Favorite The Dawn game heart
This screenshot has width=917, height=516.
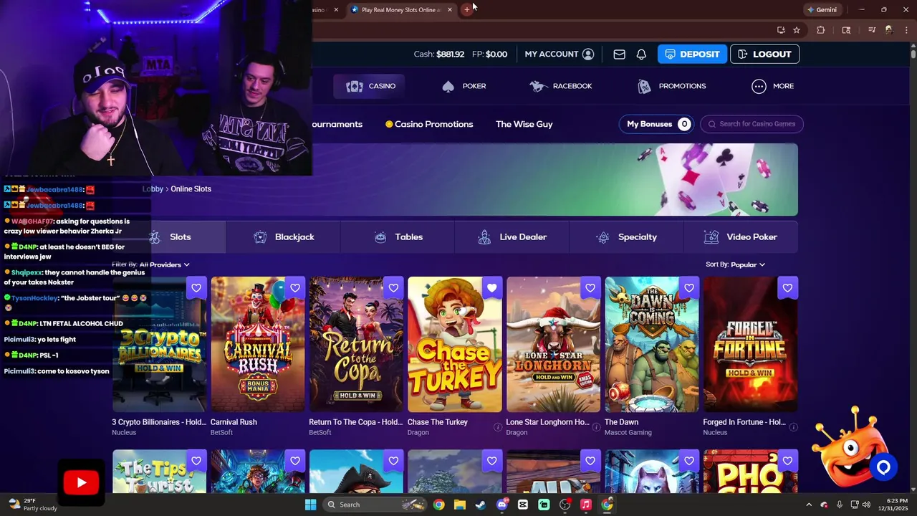coord(689,288)
